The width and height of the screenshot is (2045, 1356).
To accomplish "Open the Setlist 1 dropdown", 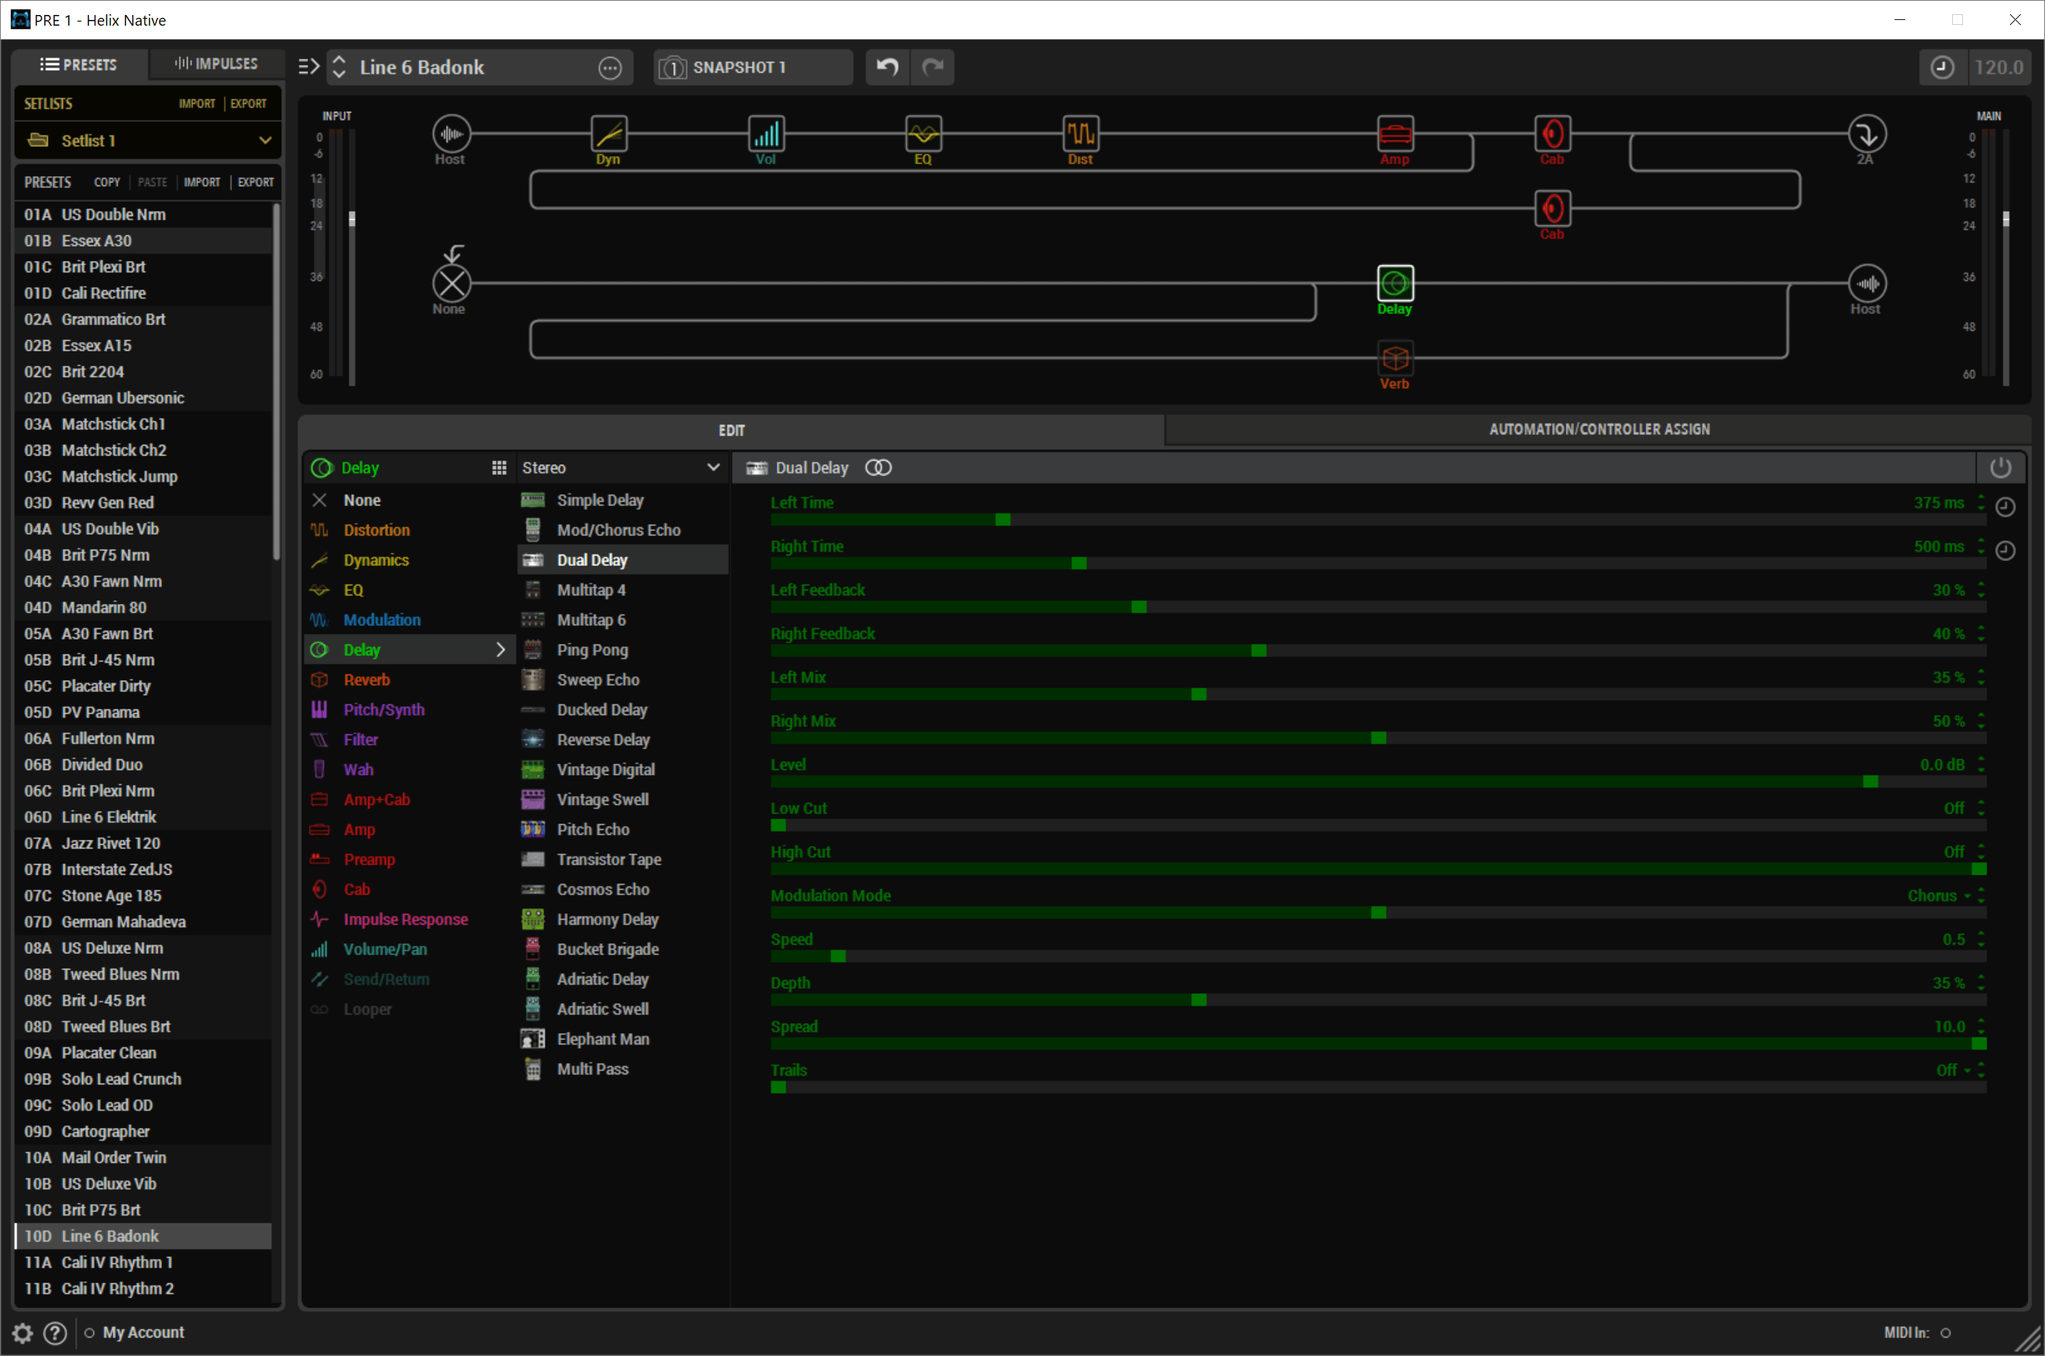I will [148, 140].
